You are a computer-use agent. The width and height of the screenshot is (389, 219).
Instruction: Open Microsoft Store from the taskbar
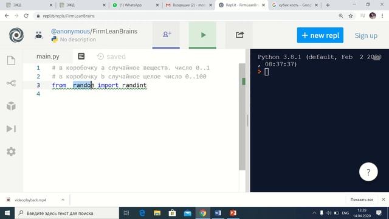172,213
